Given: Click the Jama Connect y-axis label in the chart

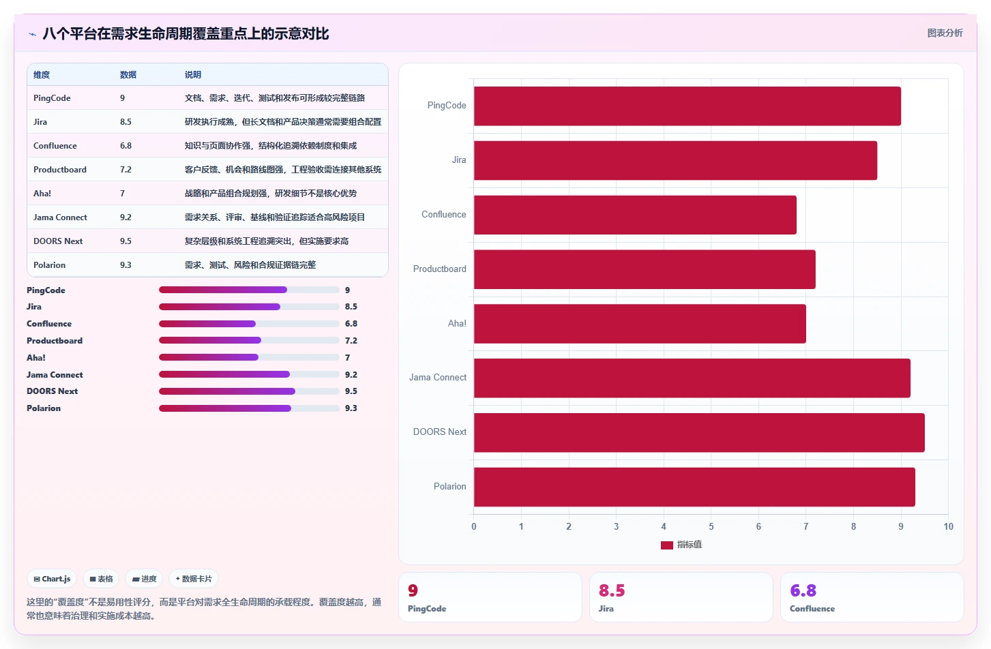Looking at the screenshot, I should pos(438,378).
